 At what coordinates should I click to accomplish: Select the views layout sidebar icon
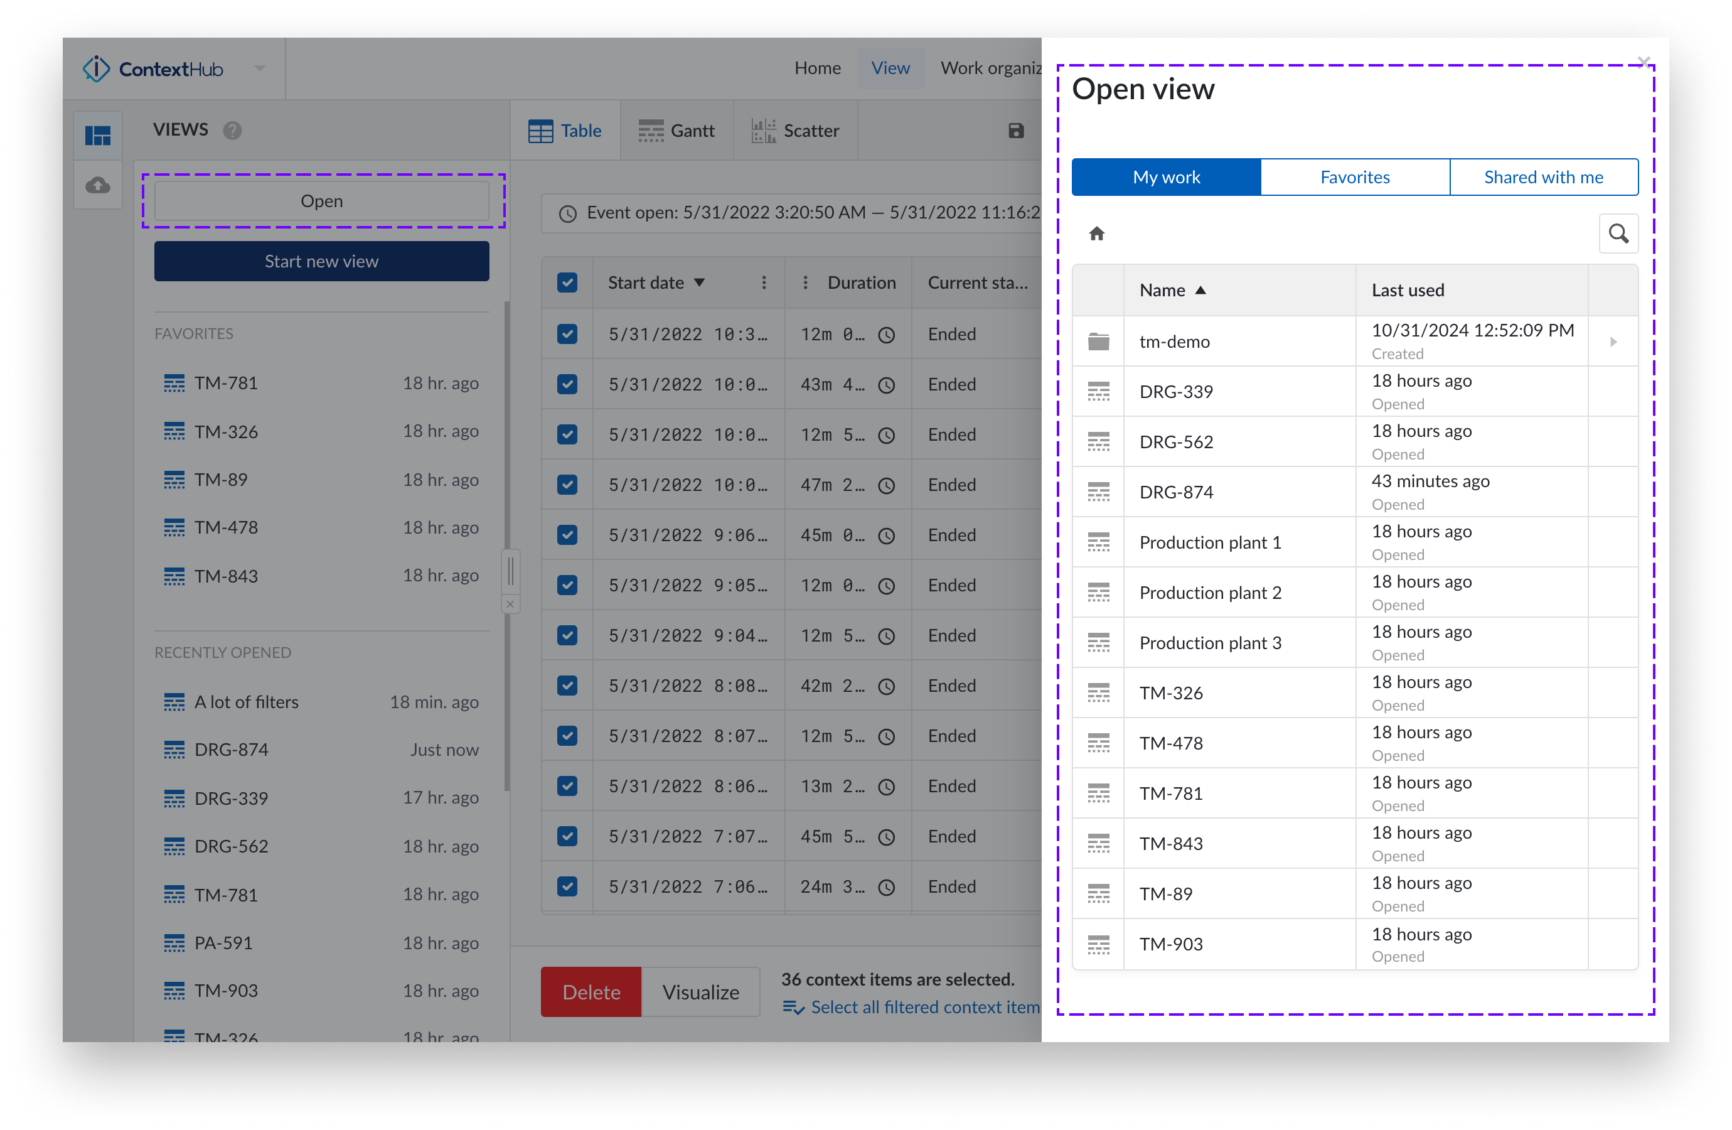coord(99,136)
